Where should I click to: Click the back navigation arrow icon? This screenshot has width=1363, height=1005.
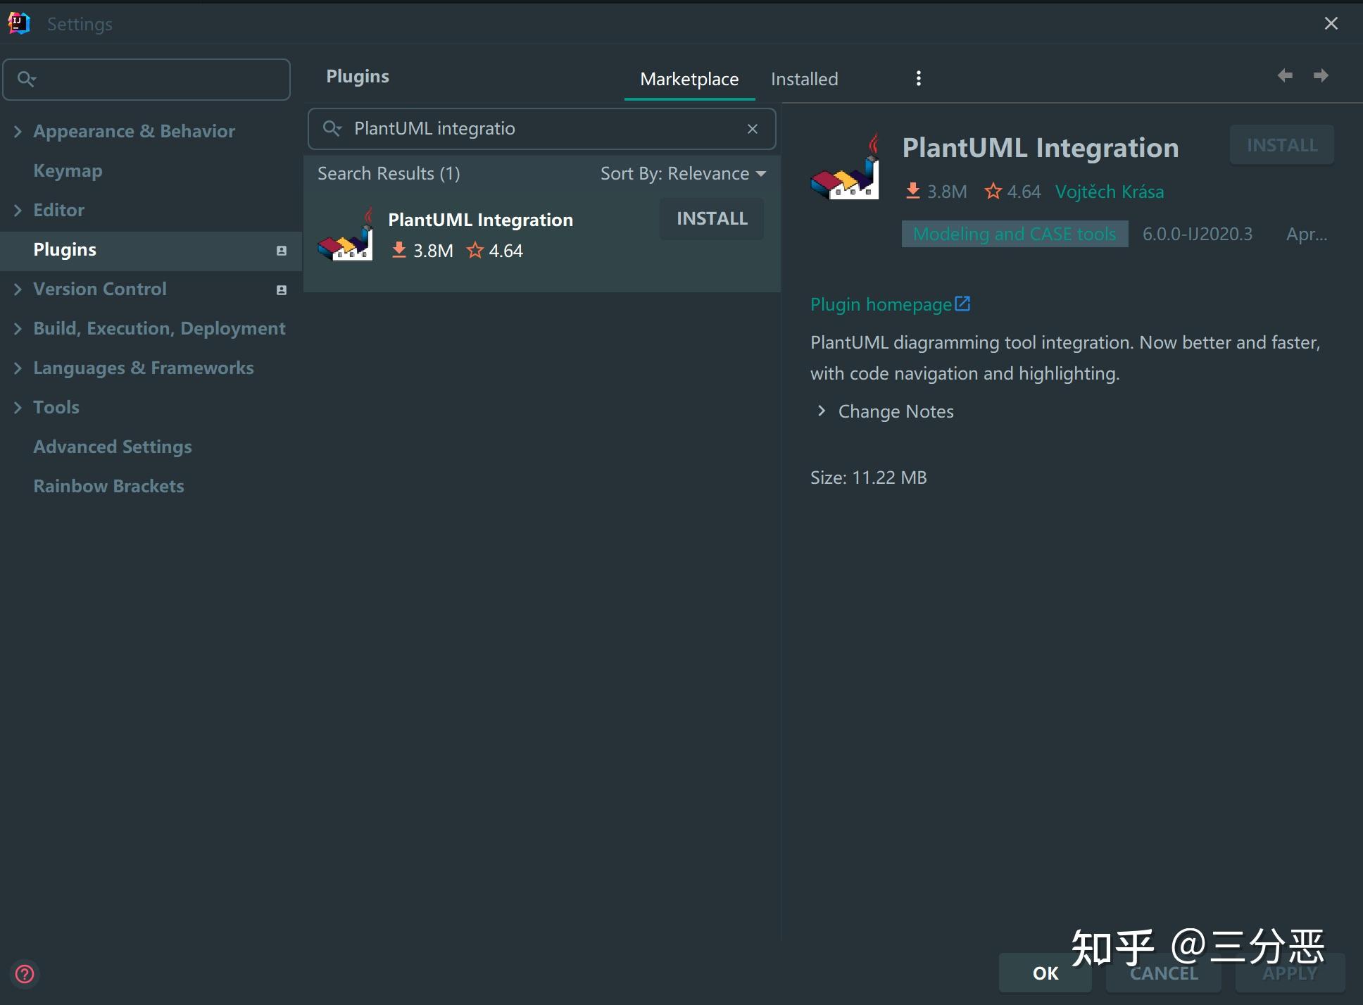pos(1285,75)
